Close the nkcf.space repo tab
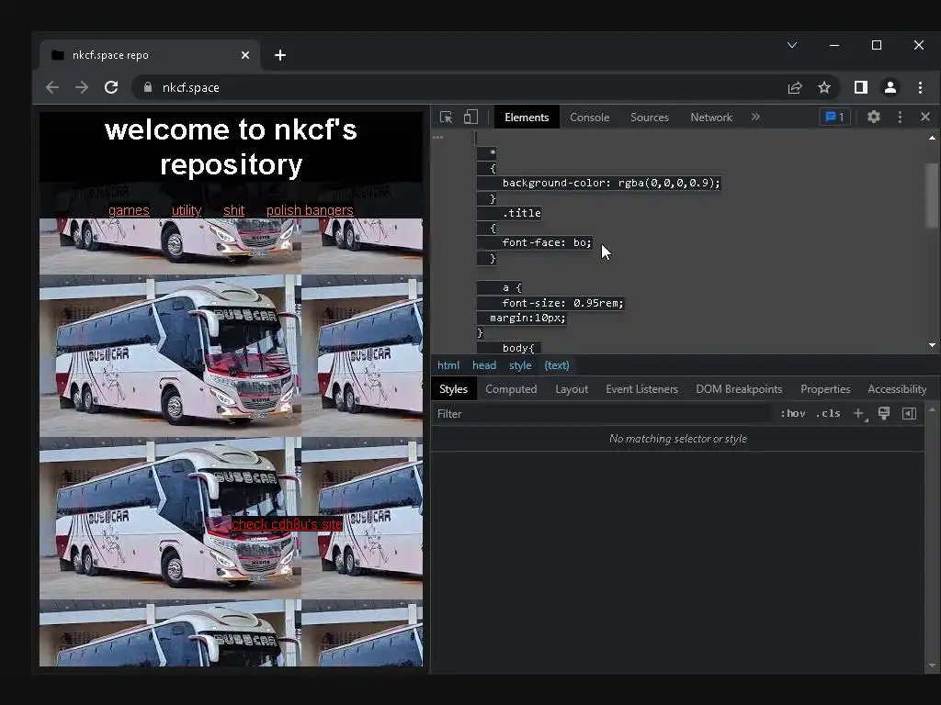The image size is (941, 705). 244,55
